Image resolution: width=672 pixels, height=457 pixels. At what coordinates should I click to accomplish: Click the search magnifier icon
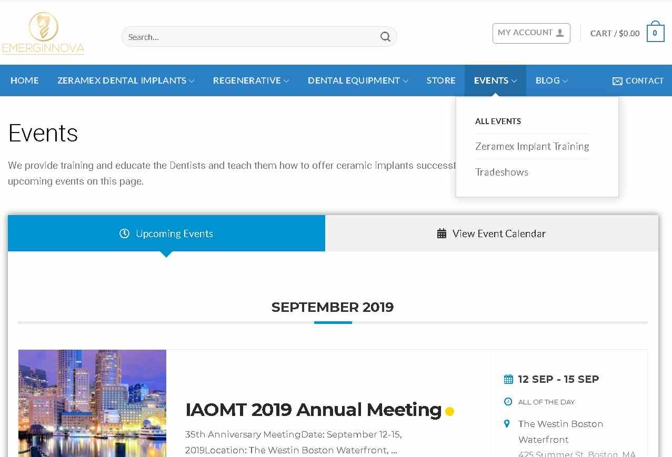coord(385,37)
